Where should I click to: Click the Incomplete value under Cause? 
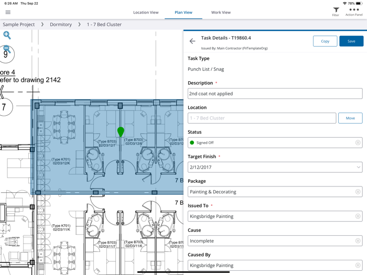tap(202, 241)
